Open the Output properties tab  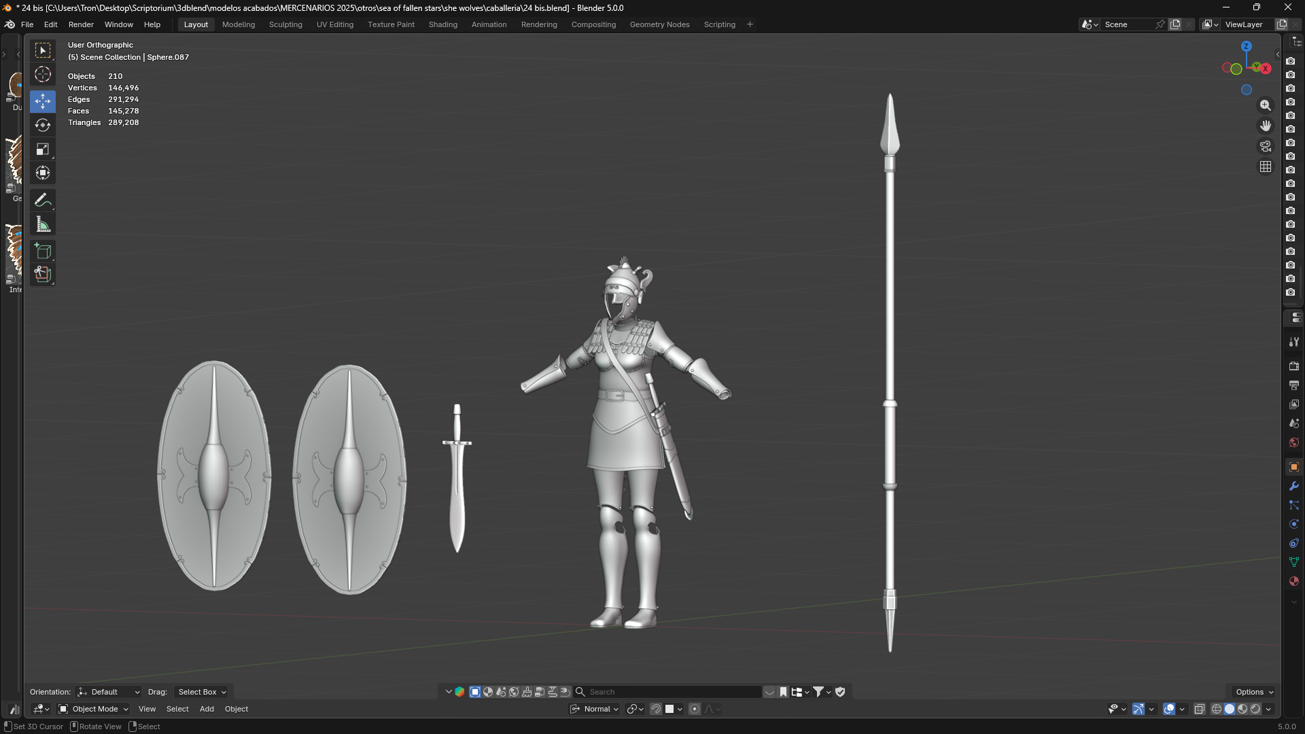[x=1294, y=385]
